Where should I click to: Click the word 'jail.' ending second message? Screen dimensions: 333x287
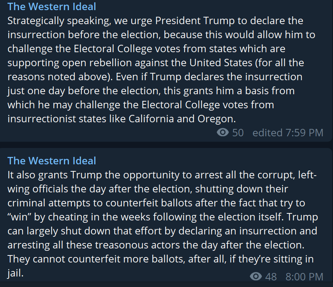[15, 273]
